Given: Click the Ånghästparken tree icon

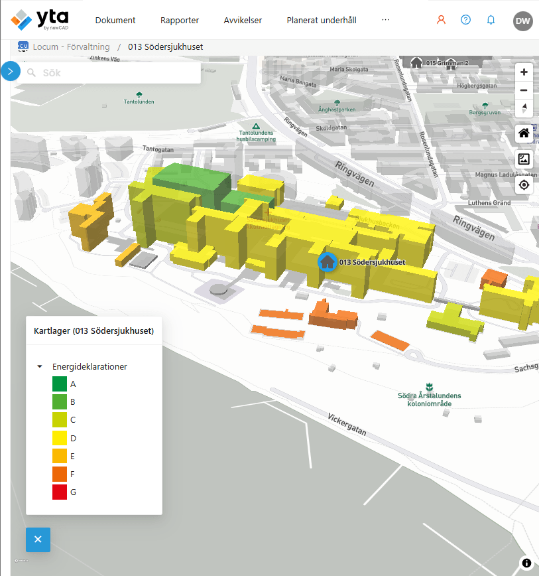Looking at the screenshot, I should tap(337, 102).
